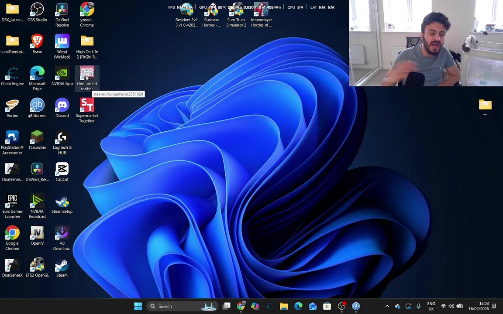Open the volume speaker control
Screen dimensions: 503x314
(451, 306)
